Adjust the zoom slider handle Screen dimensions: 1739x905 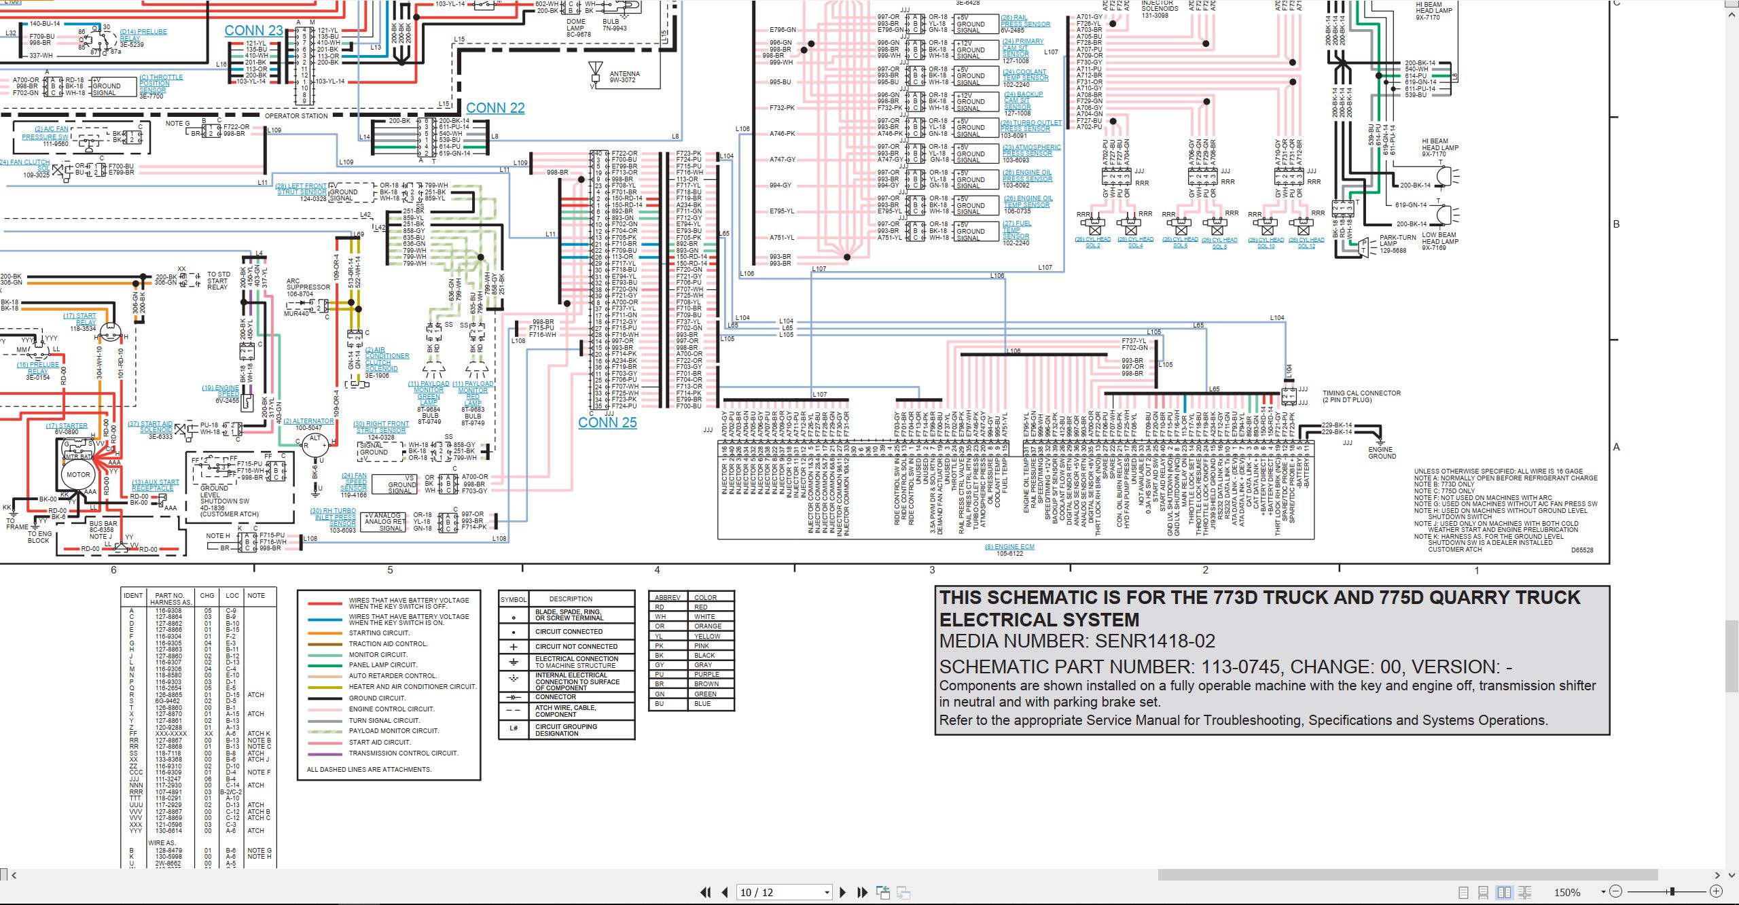point(1672,891)
